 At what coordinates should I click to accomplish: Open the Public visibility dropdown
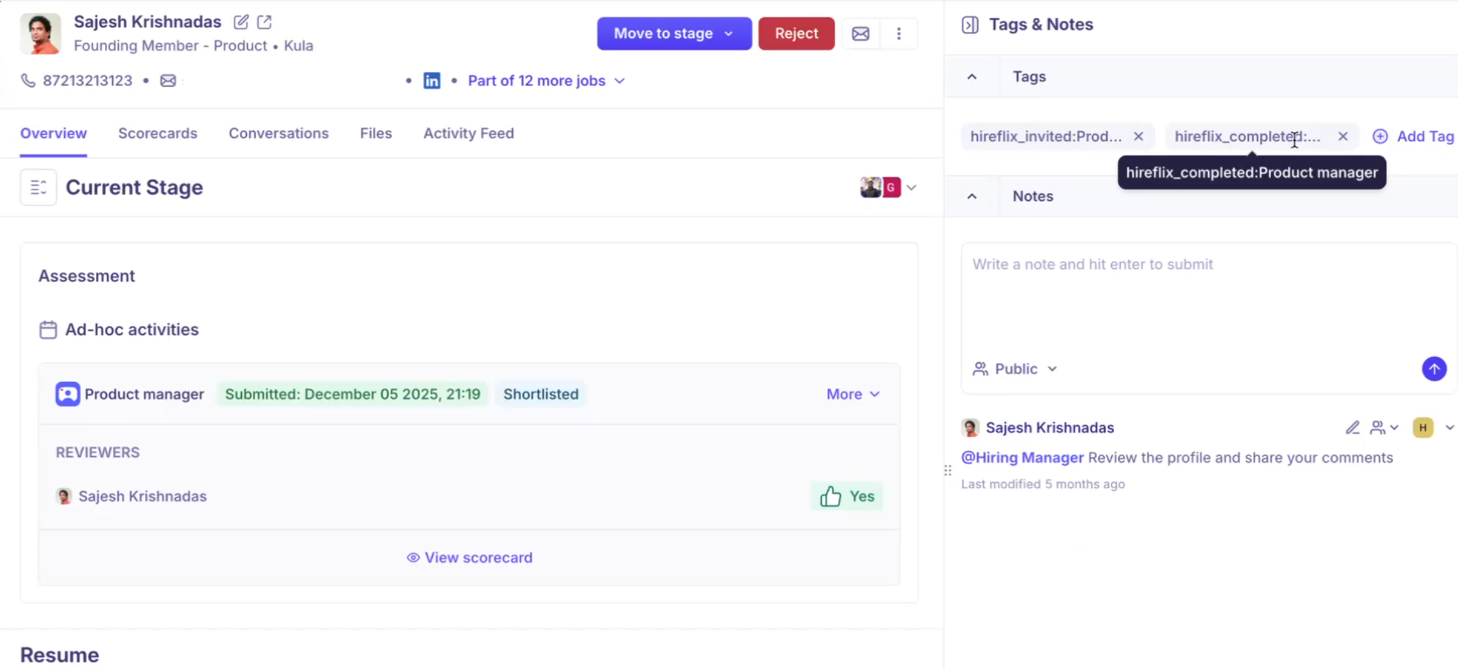pos(1015,369)
